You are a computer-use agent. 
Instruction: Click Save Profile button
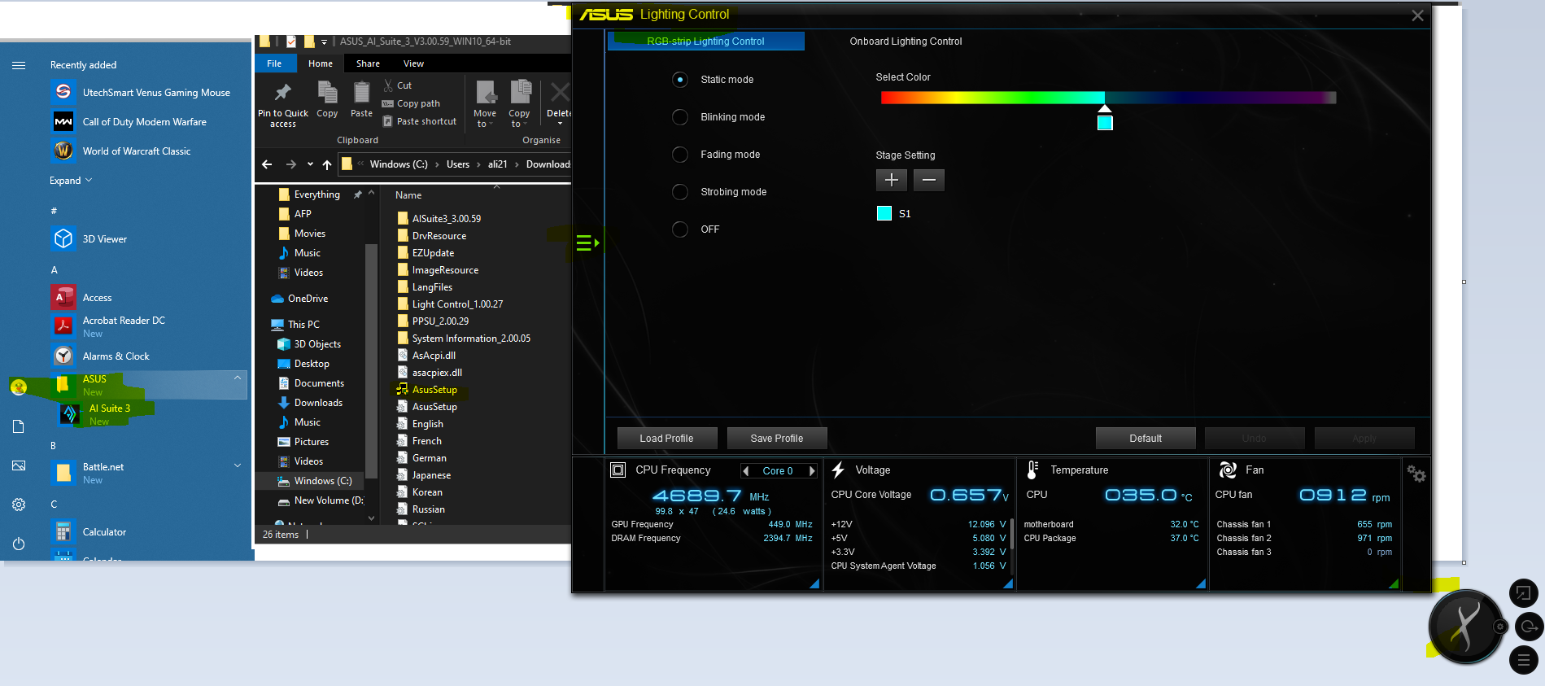click(776, 438)
